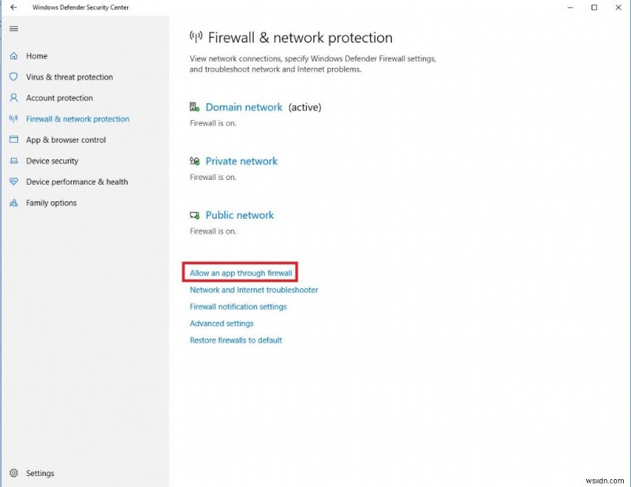
Task: Click the Home icon in sidebar
Action: tap(13, 55)
